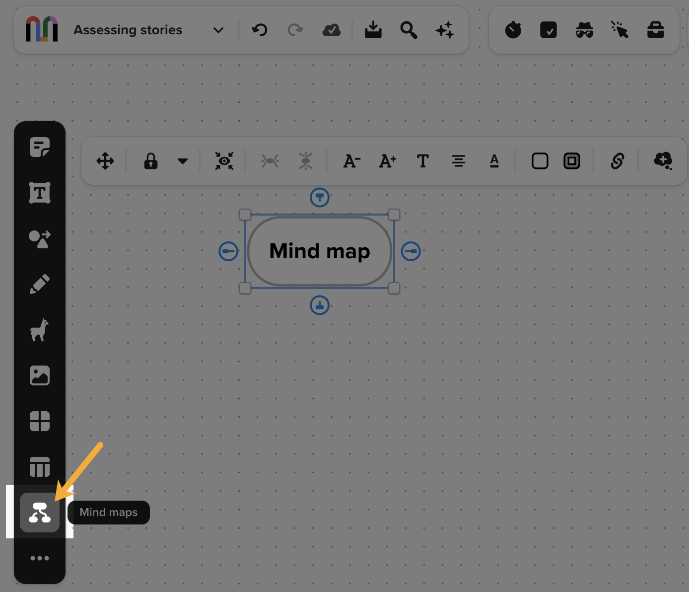
Task: Pick the pencil drawing tool
Action: click(40, 284)
